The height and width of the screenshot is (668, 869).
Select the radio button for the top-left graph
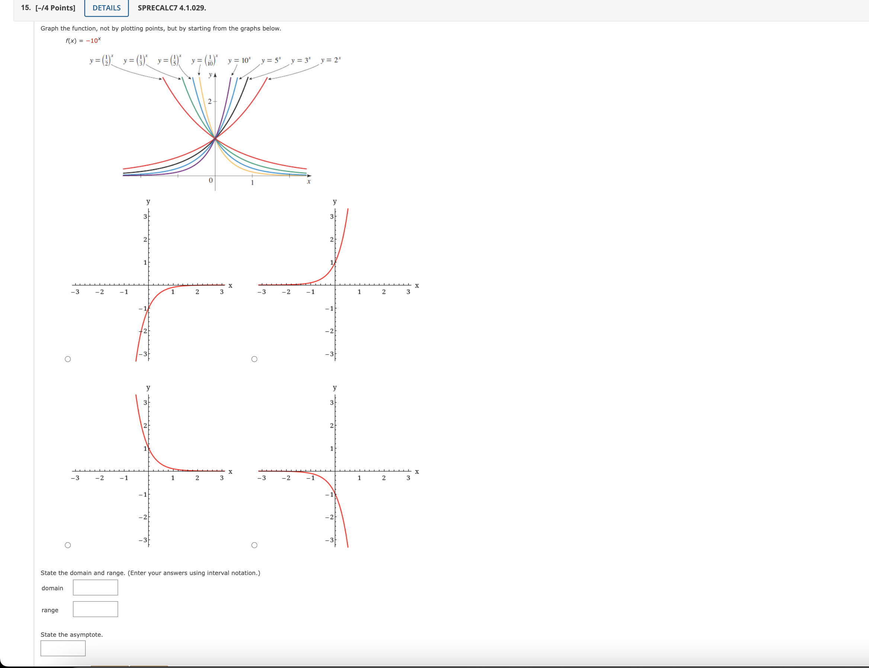point(68,359)
